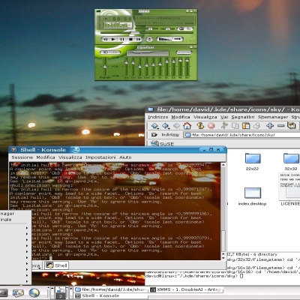
Task: Click the Zoom in plus icon
Action: click(x=270, y=125)
